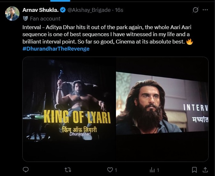Image resolution: width=215 pixels, height=176 pixels.
Task: Click the Fan account label text
Action: click(x=45, y=19)
